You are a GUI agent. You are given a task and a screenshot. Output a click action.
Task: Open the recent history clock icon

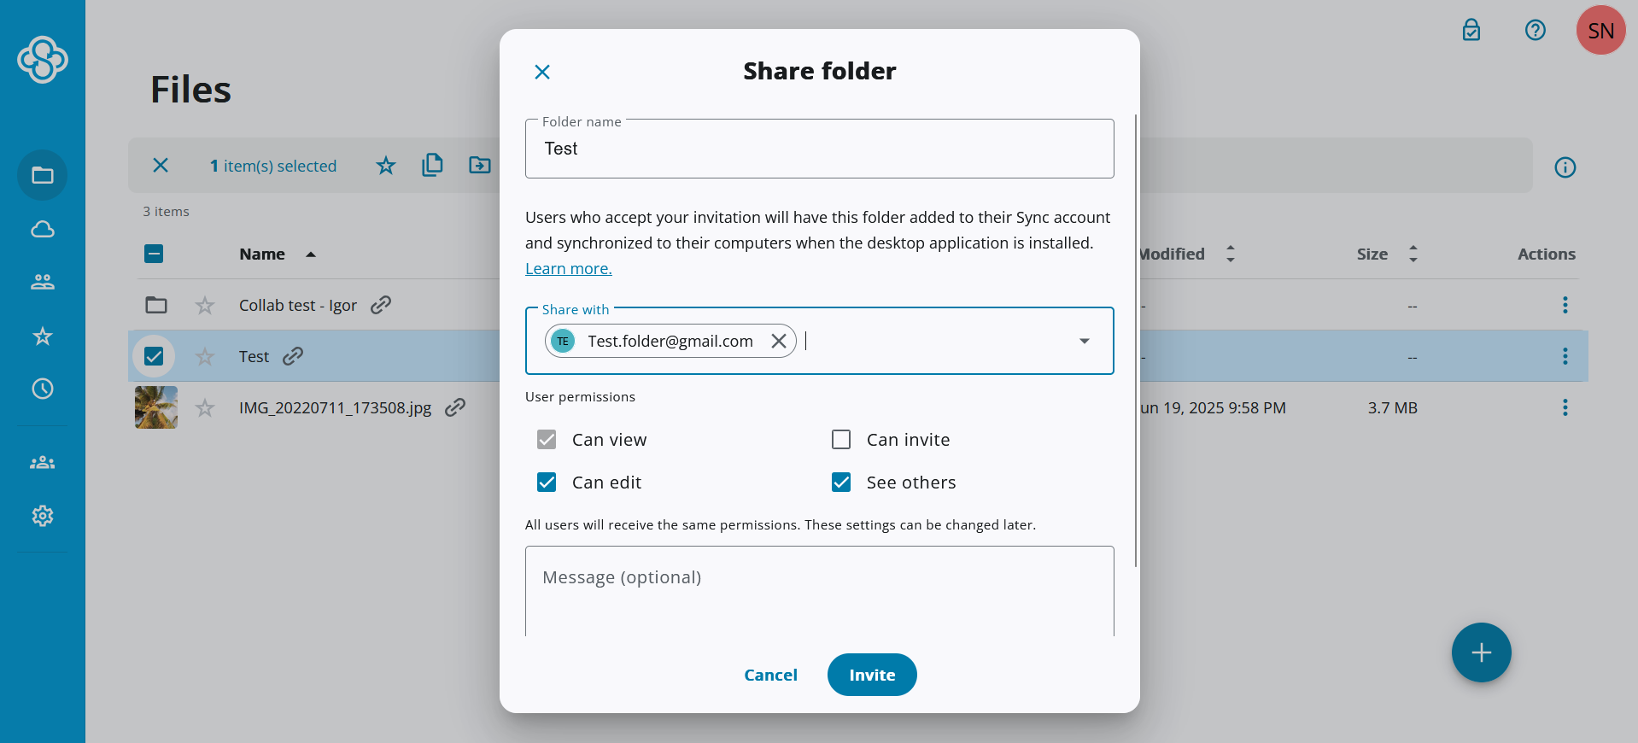[x=43, y=389]
